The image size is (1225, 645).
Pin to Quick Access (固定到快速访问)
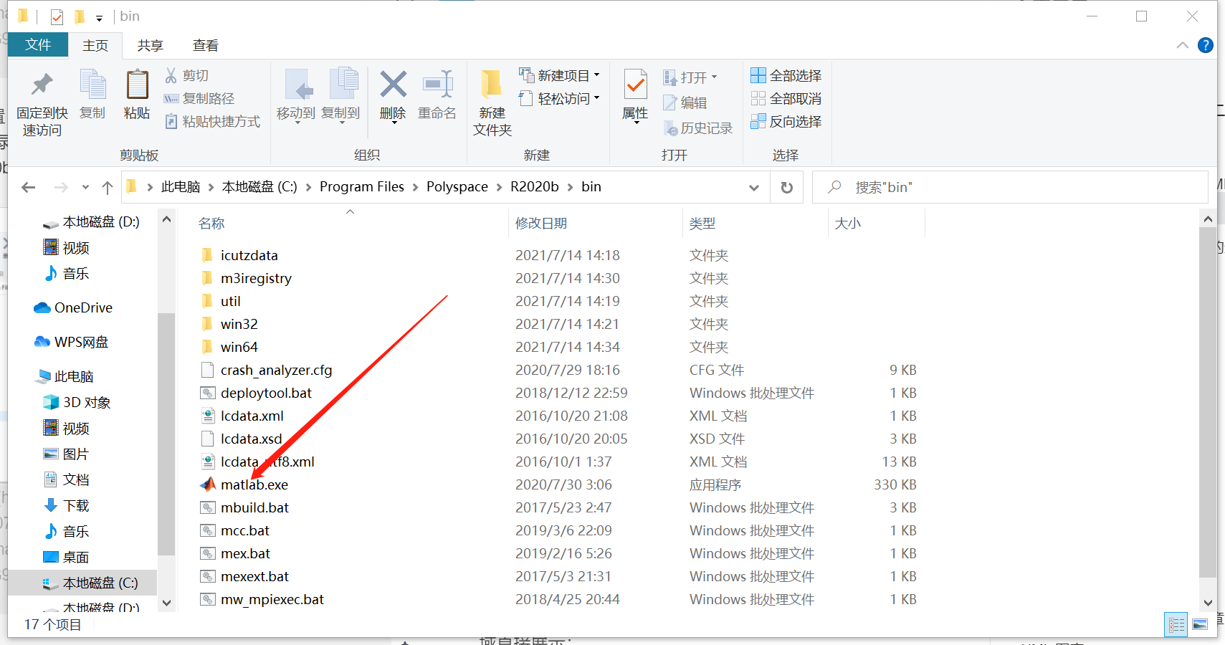click(42, 104)
